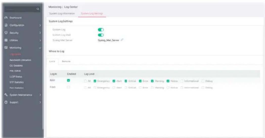Check Flash Alert log level
The image size is (265, 138).
114,88
